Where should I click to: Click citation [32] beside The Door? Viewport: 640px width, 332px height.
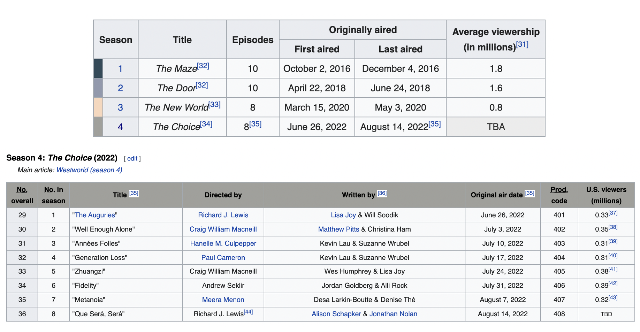(202, 85)
